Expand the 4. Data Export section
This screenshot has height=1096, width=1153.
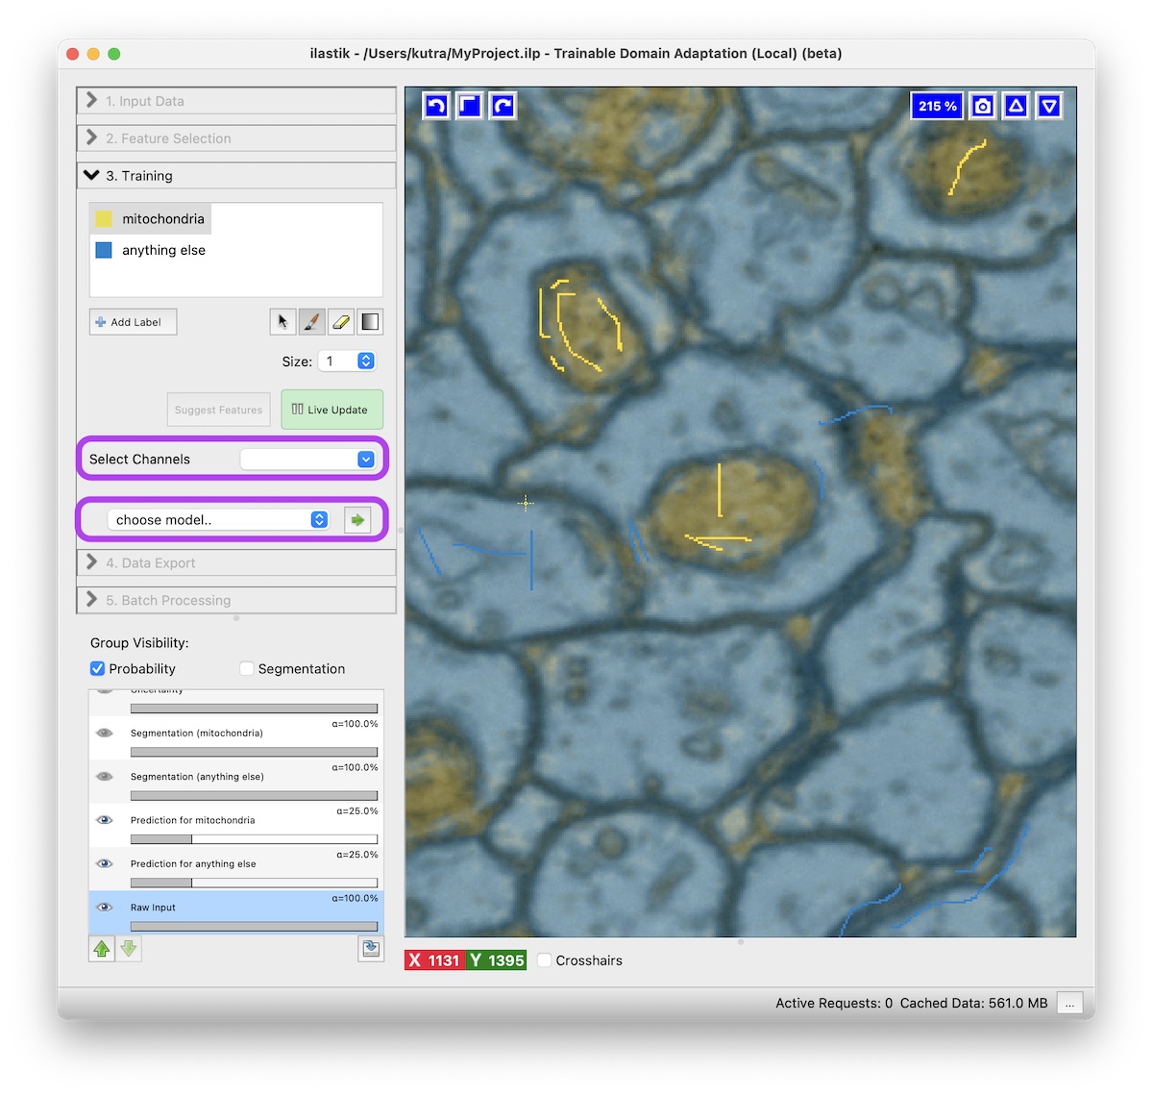236,563
